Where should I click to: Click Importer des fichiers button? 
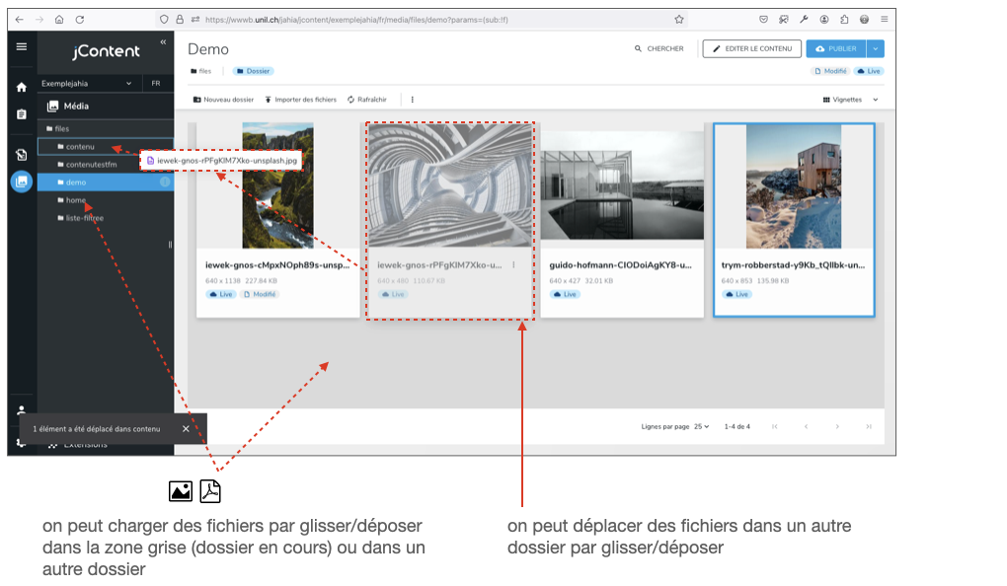coord(300,100)
